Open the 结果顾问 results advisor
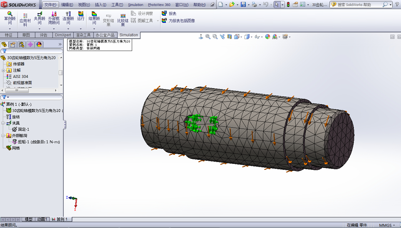 click(94, 18)
